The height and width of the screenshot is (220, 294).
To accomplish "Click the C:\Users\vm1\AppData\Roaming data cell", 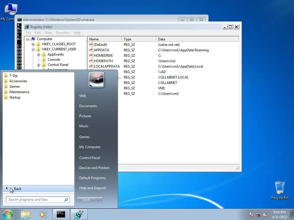I will tap(183, 50).
